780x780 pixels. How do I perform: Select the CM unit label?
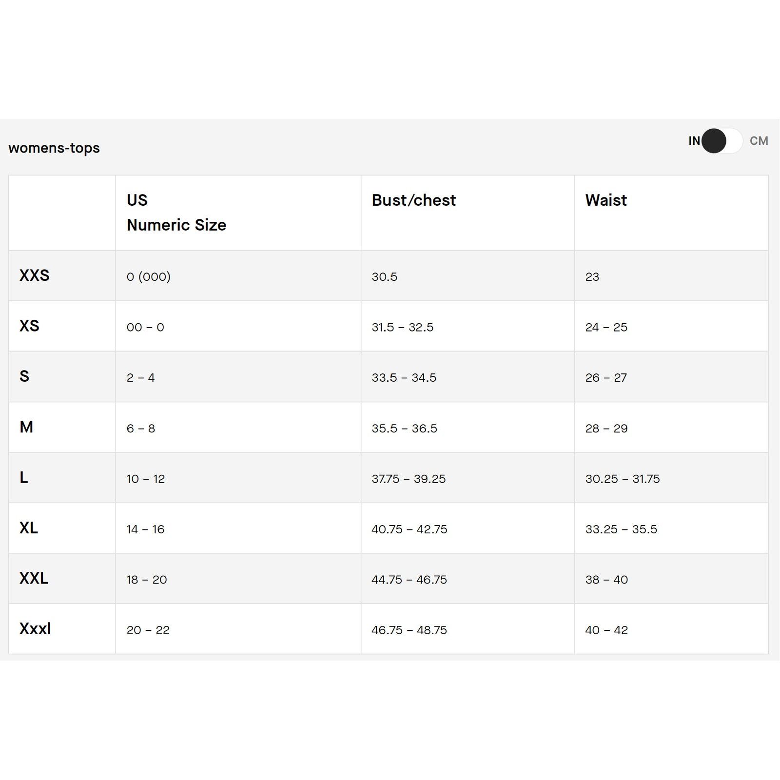pos(759,141)
